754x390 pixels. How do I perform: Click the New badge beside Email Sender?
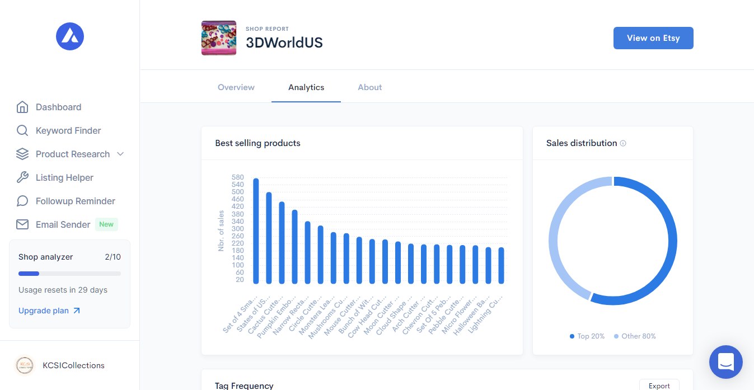coord(106,224)
